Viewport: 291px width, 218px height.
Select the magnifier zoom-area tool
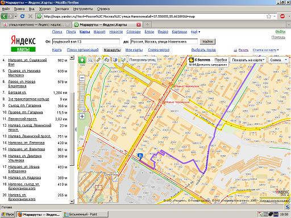(x=90, y=60)
